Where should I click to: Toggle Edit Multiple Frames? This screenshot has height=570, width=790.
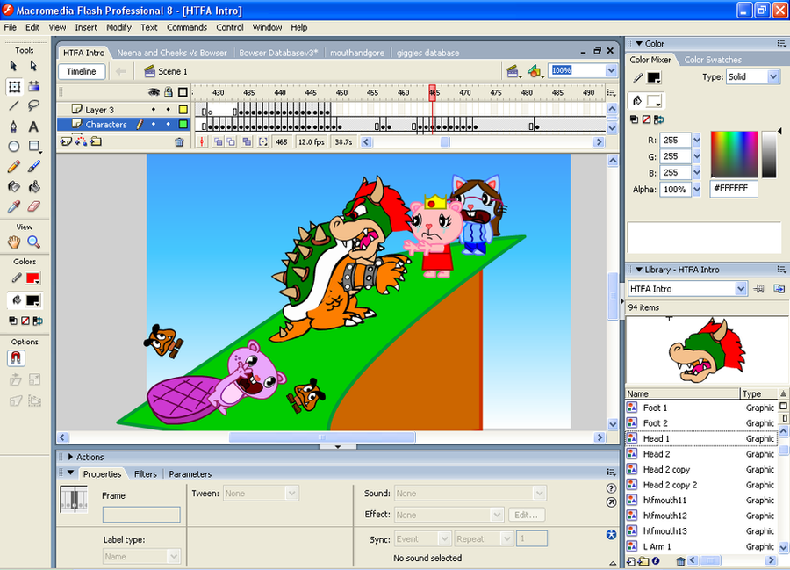point(247,142)
